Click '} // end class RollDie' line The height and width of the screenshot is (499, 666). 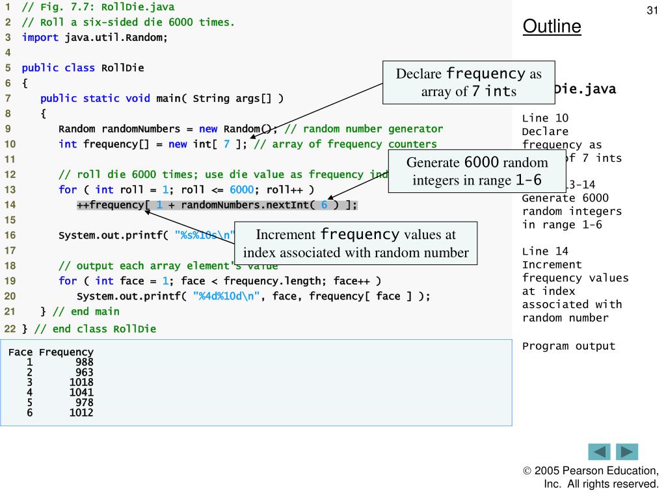tap(88, 329)
